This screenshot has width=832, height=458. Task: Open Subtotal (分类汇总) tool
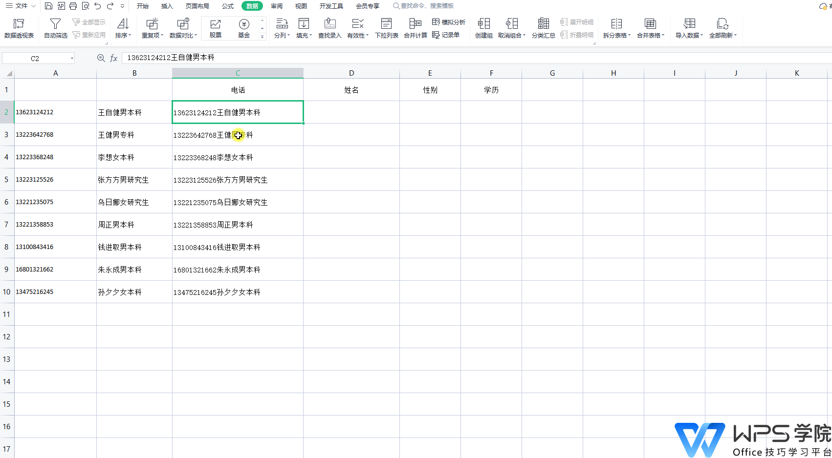click(x=543, y=28)
